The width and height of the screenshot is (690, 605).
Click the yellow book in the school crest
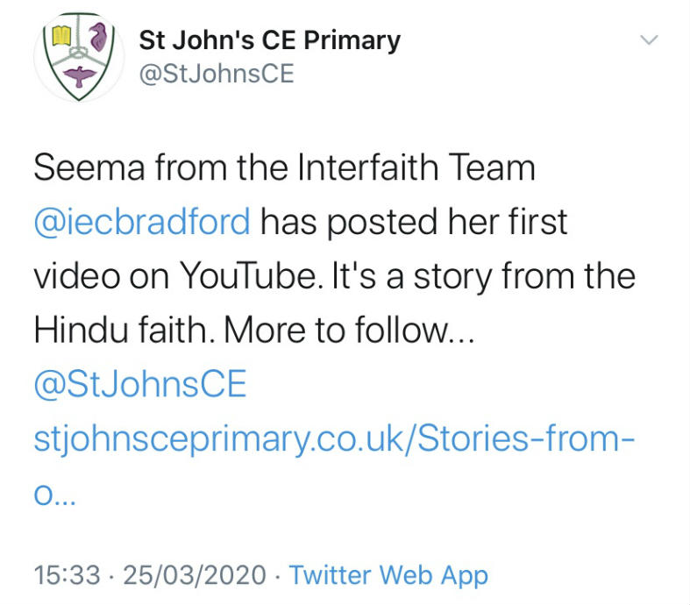click(61, 36)
